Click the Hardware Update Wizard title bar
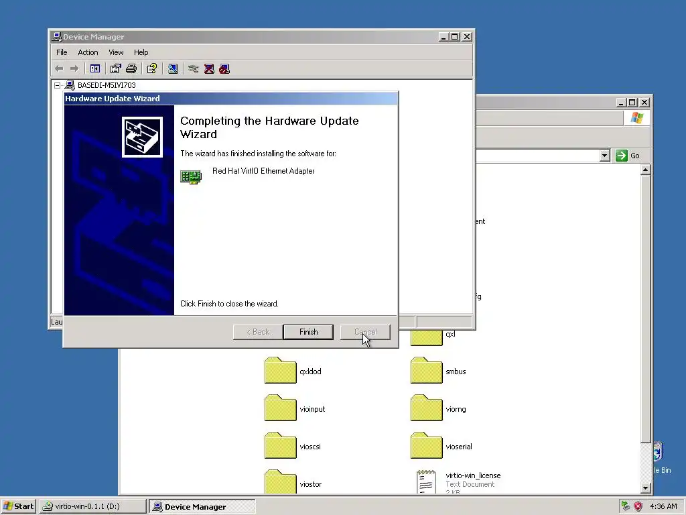The height and width of the screenshot is (515, 686). 230,99
